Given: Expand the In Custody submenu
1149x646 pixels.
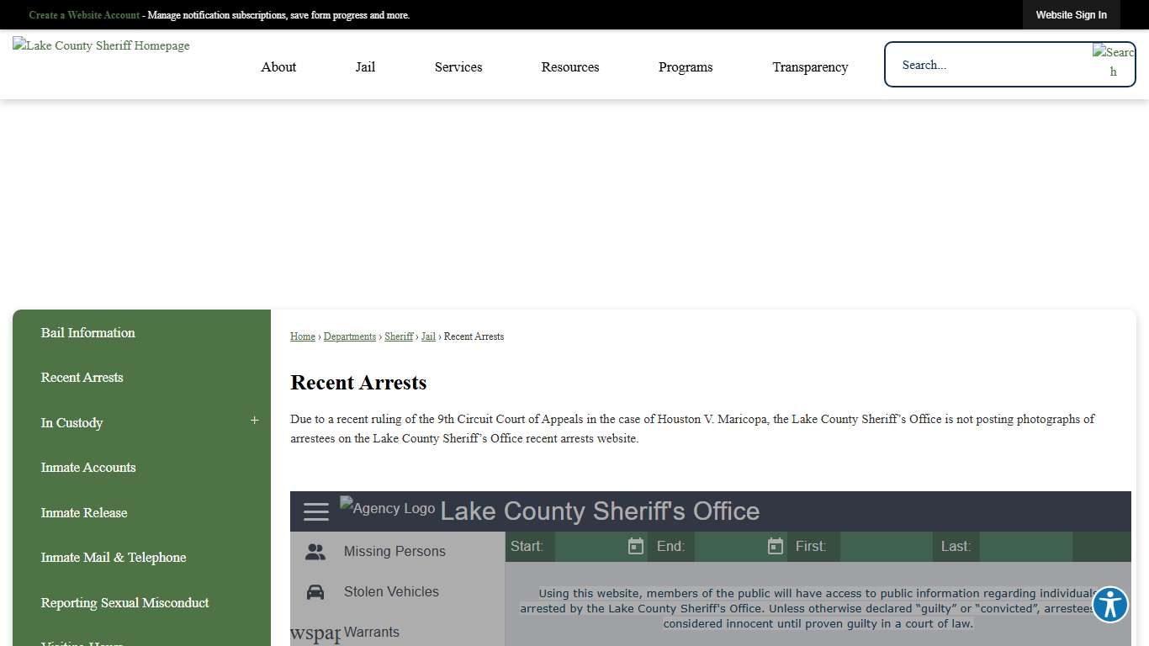Looking at the screenshot, I should [254, 420].
